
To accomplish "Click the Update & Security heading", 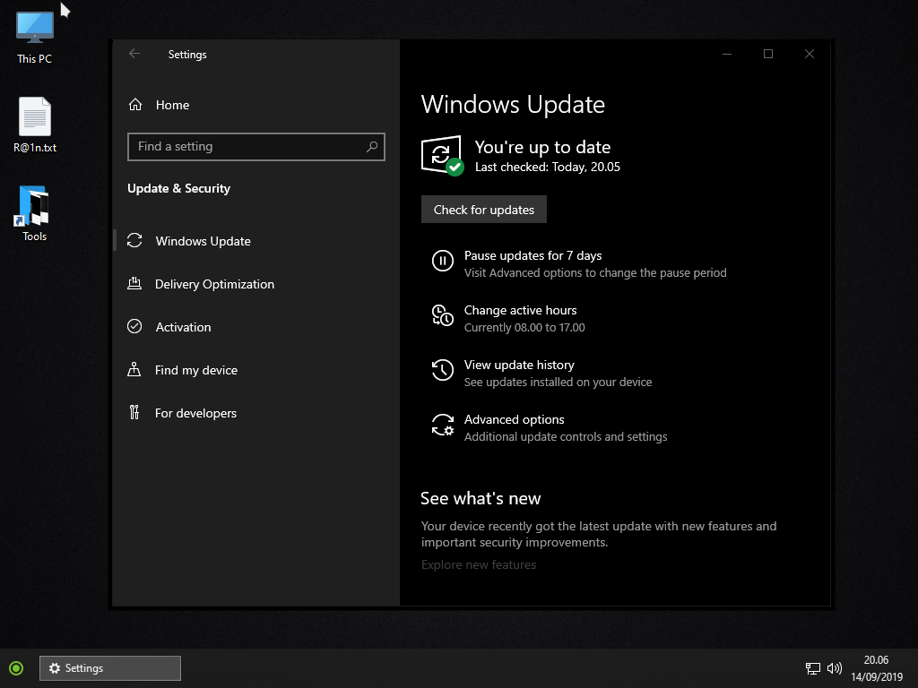I will [178, 188].
